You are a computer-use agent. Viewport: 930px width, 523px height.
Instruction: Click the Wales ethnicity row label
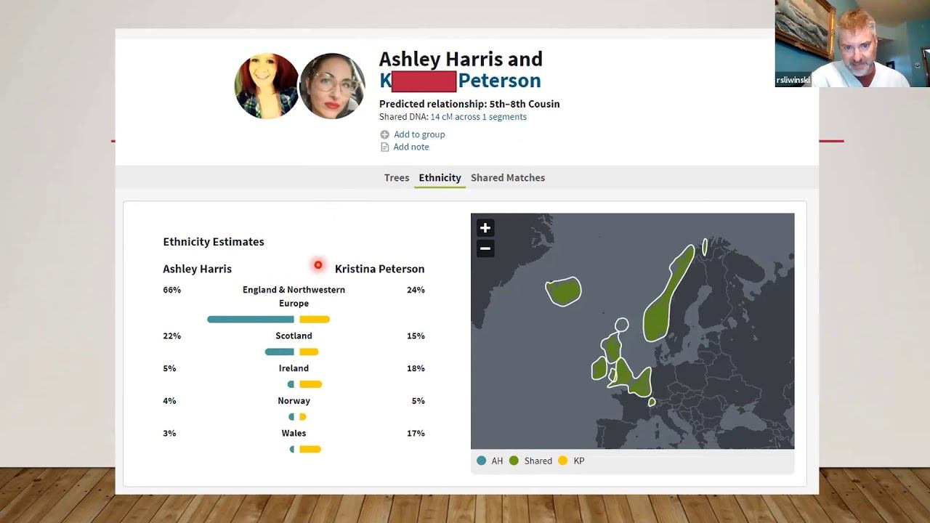[294, 434]
